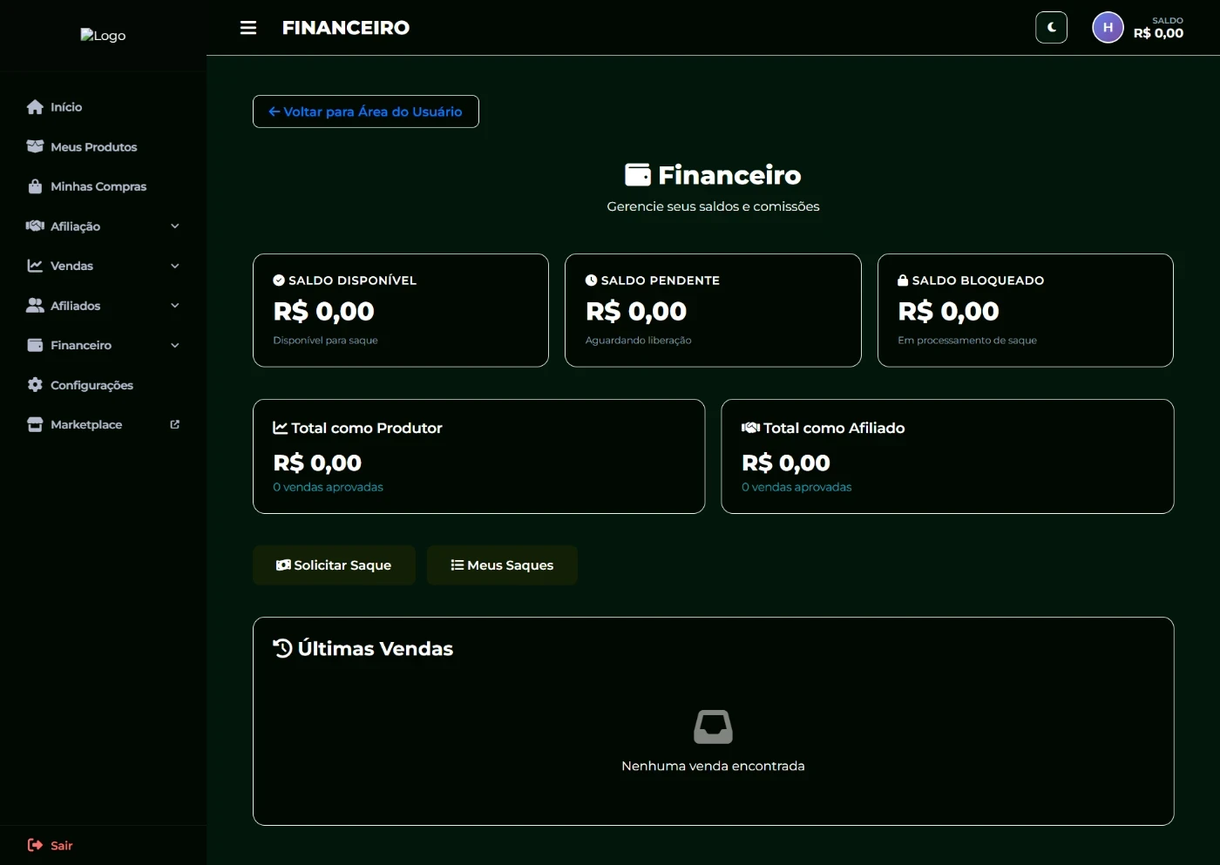Screen dimensions: 1220x865
Task: Open the Meus Saques list
Action: (502, 565)
